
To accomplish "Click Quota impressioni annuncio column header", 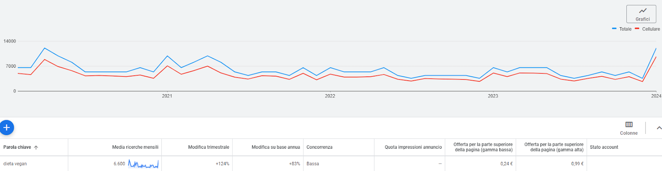I will coord(413,147).
